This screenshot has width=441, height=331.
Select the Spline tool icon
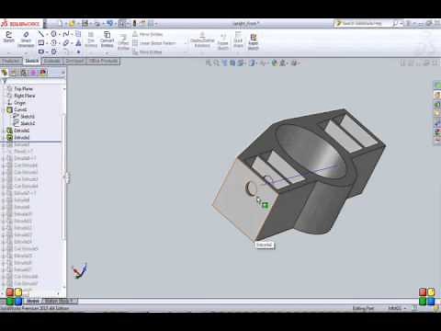[66, 34]
